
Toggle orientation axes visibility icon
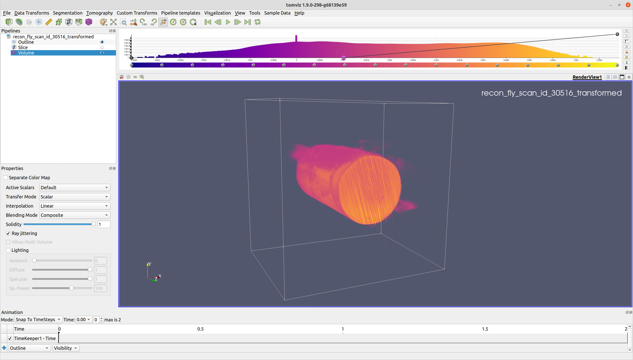coord(163,22)
